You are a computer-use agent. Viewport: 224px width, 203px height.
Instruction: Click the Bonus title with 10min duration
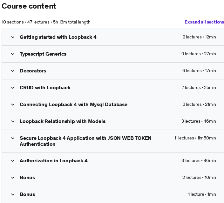(27, 178)
